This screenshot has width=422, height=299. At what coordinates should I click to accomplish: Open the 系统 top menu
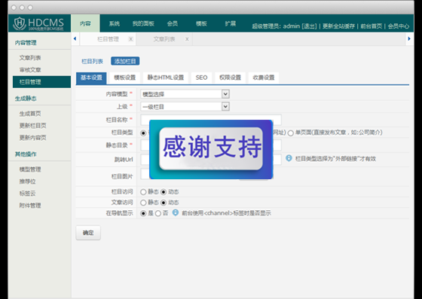[x=115, y=23]
